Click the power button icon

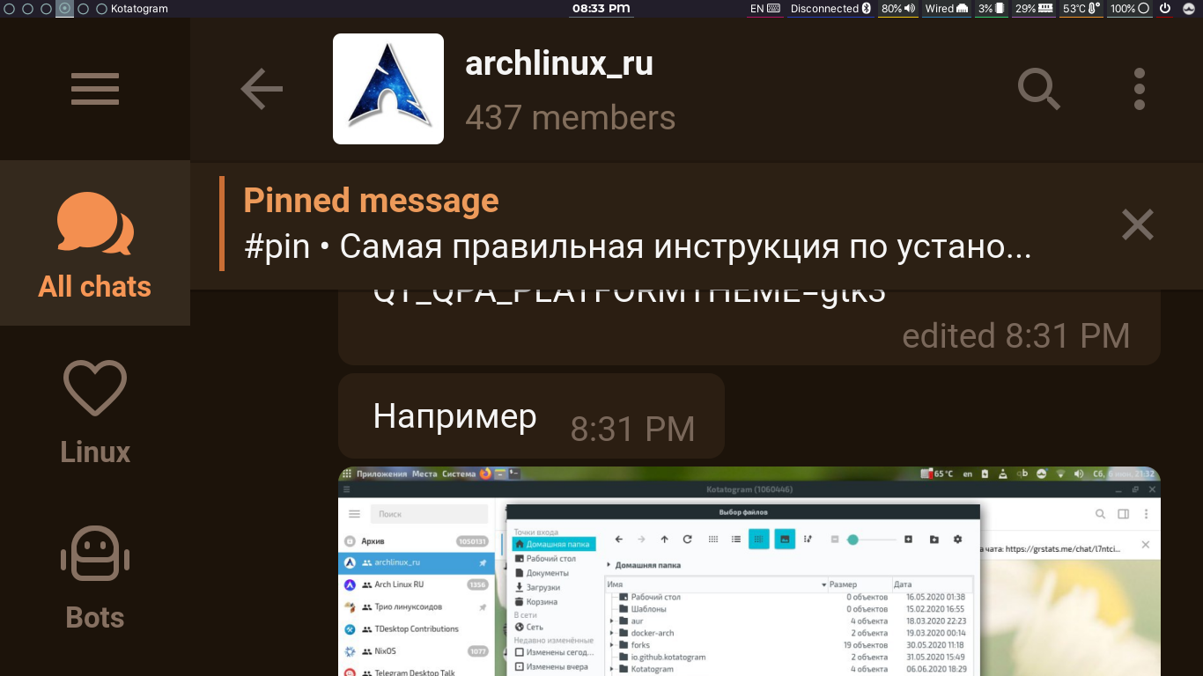pos(1164,9)
